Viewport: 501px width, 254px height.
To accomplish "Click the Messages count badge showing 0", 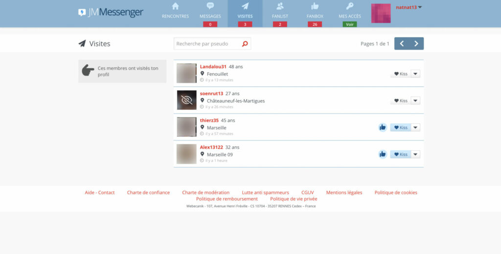I will coord(210,24).
